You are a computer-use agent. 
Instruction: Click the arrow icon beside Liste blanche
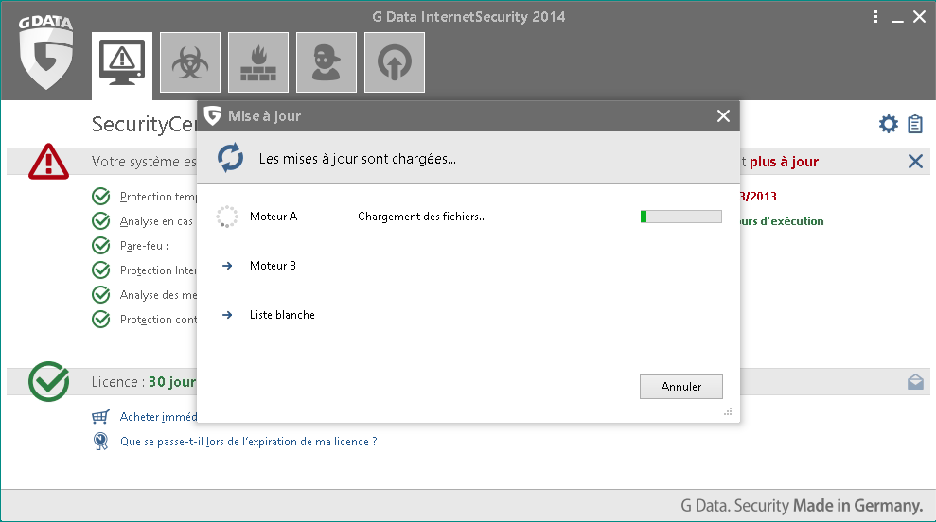click(x=227, y=315)
